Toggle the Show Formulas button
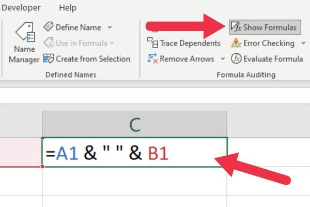The width and height of the screenshot is (310, 207). (265, 27)
